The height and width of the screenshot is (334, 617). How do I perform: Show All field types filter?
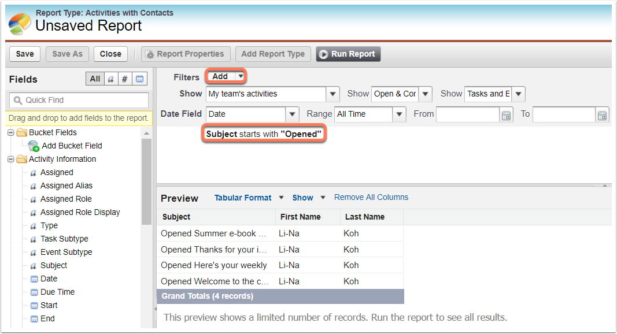[x=95, y=79]
